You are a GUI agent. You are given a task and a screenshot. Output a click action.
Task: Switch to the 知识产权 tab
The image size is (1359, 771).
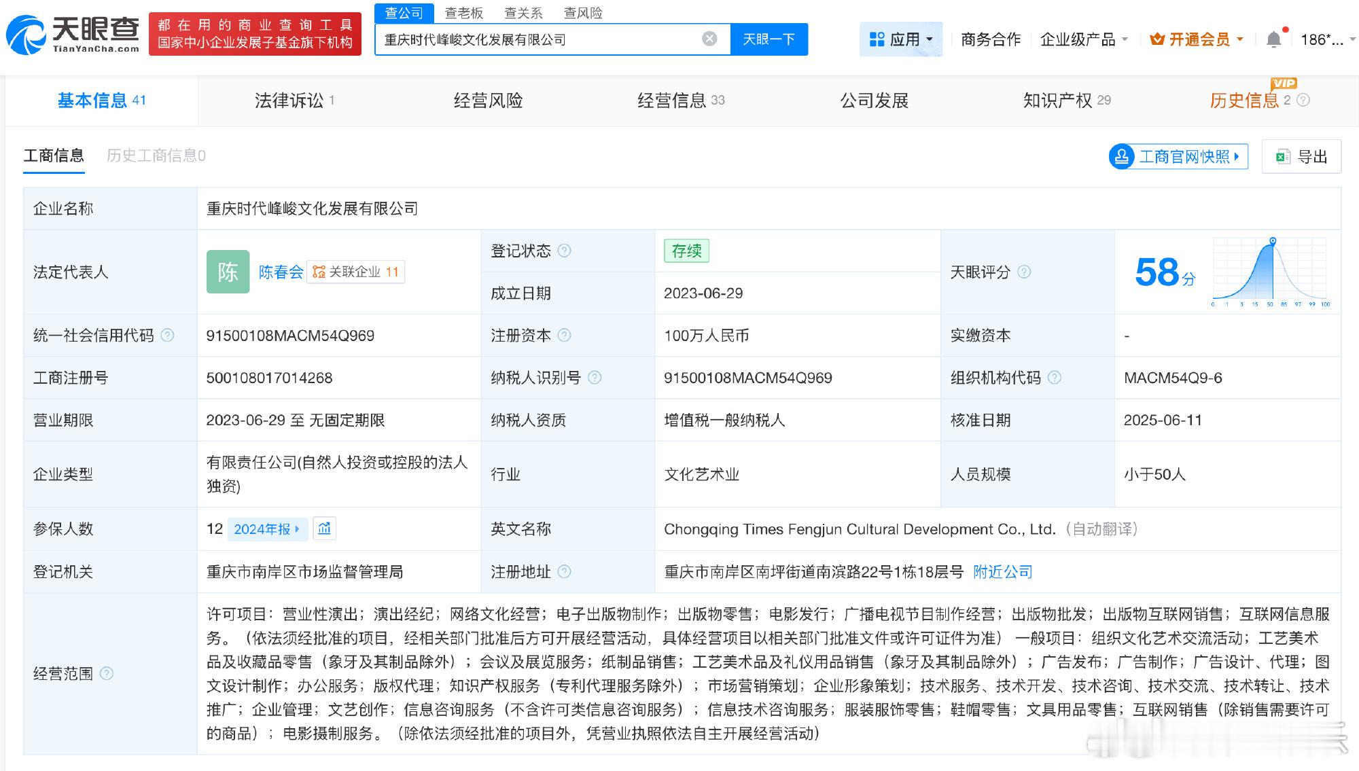coord(1065,101)
